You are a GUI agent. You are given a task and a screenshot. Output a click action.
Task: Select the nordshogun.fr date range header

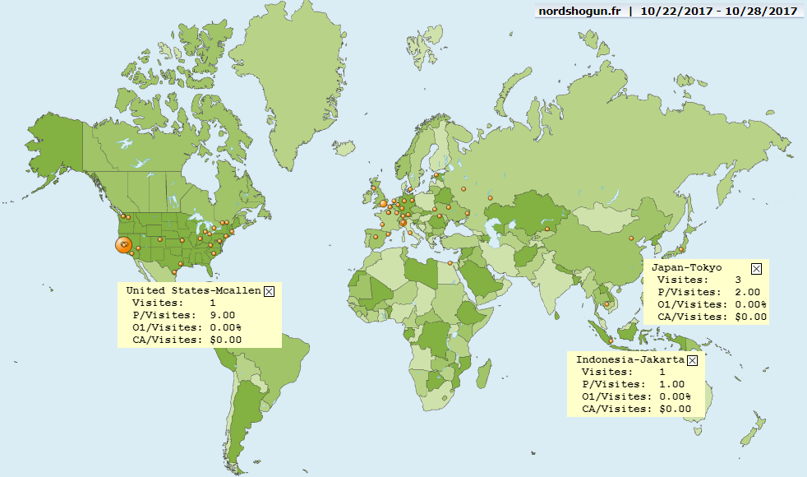click(668, 11)
